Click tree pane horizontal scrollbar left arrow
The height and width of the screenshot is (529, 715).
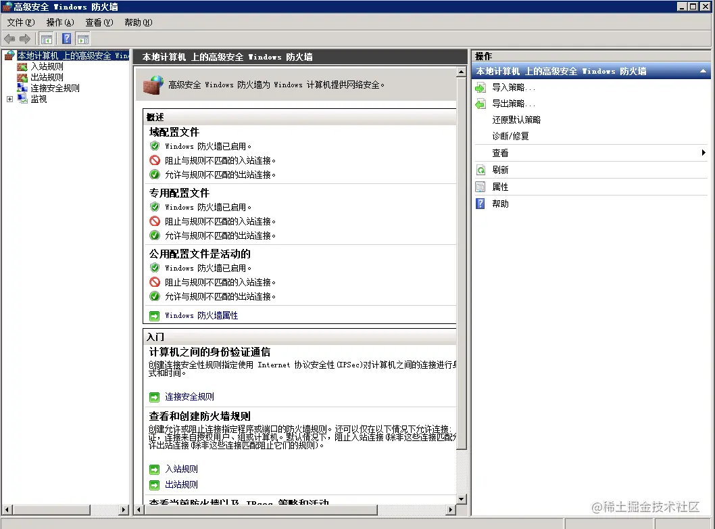(7, 510)
